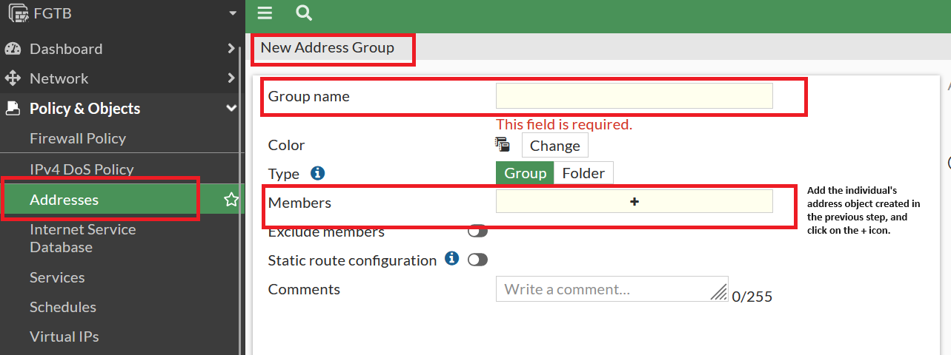Click the Group name input field
The image size is (951, 355).
[634, 96]
